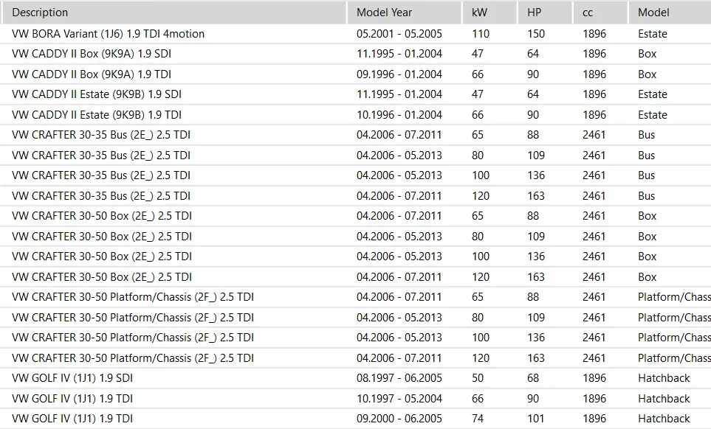This screenshot has width=711, height=429.
Task: Click the cc column header
Action: pyautogui.click(x=588, y=13)
